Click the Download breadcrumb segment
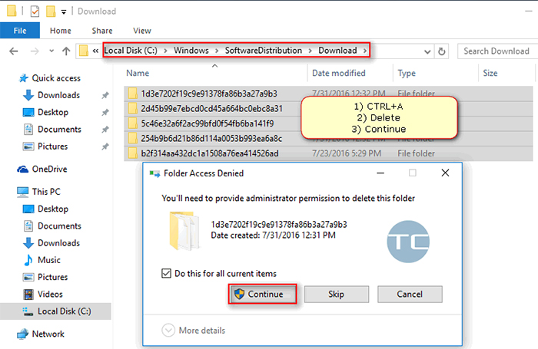 pos(337,51)
